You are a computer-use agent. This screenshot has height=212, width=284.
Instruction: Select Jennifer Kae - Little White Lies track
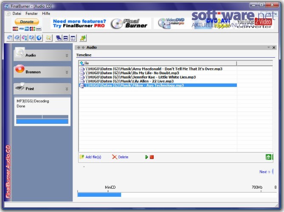click(x=158, y=77)
